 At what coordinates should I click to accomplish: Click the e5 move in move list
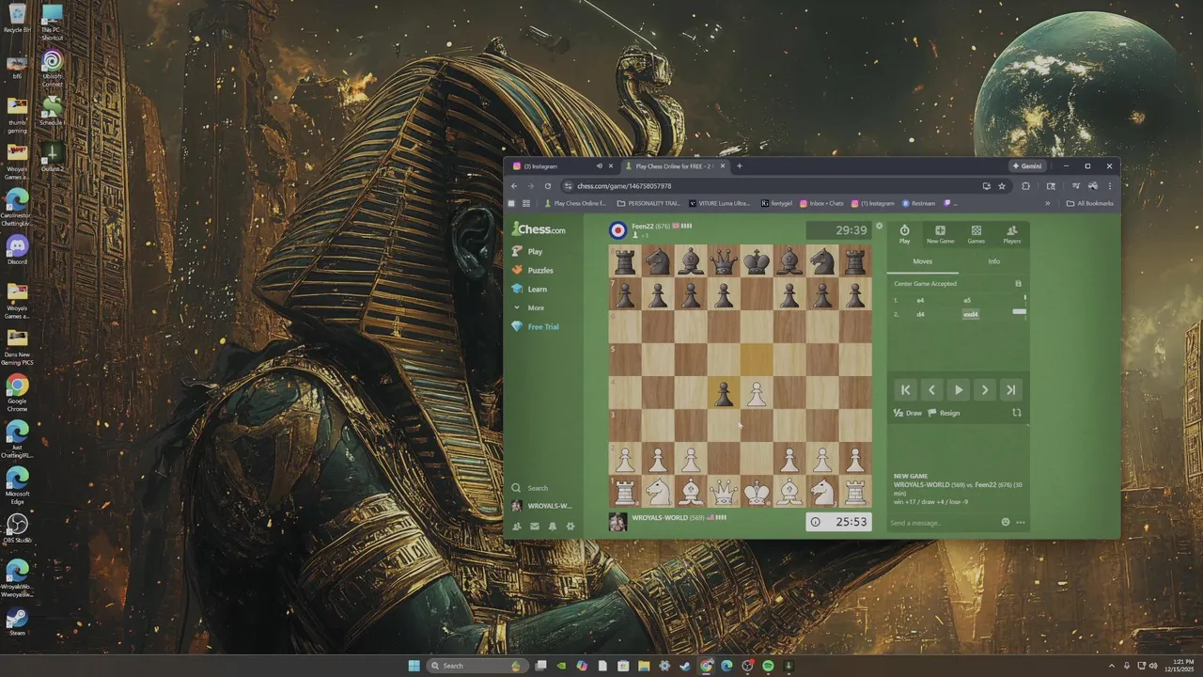967,301
